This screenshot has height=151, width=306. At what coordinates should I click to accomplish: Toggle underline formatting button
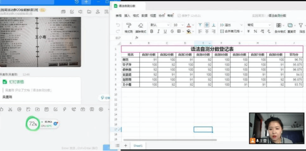(165, 32)
